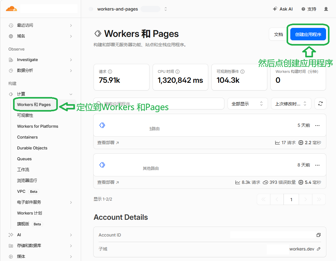Screen dimensions: 336x261
Task: Expand the 存储和数据库 menu chevron
Action: coord(71,246)
